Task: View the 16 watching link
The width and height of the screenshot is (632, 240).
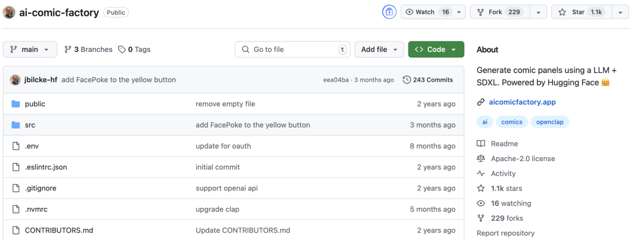Action: (x=504, y=203)
